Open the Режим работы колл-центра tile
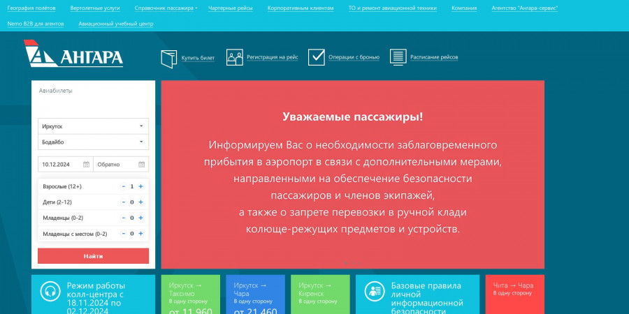The width and height of the screenshot is (629, 314). point(93,294)
